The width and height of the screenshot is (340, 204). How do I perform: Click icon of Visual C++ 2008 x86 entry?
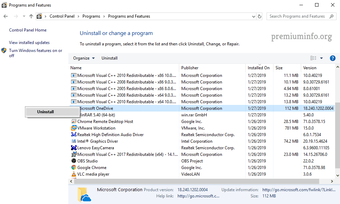click(x=74, y=82)
